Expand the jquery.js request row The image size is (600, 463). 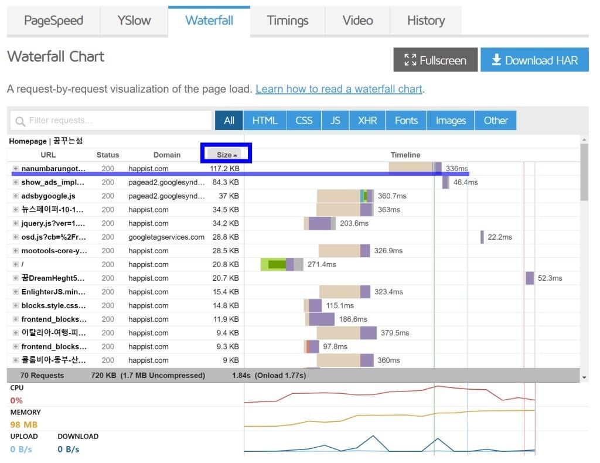click(16, 223)
